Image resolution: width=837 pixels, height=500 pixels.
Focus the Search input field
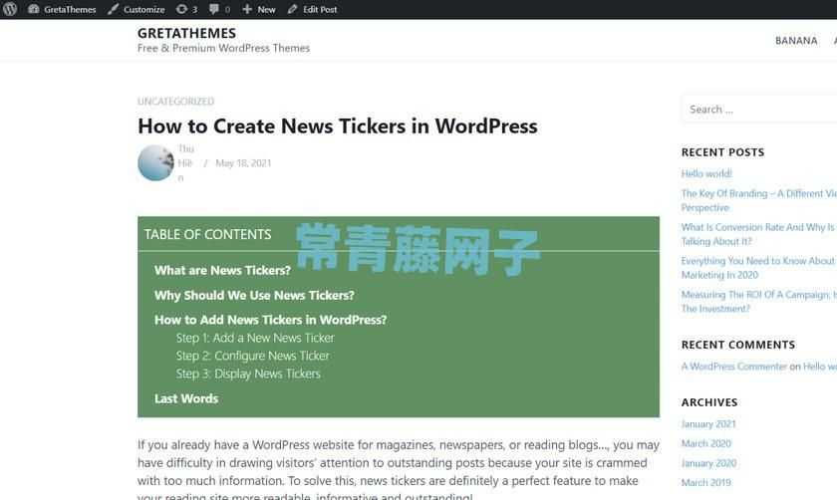tap(759, 110)
